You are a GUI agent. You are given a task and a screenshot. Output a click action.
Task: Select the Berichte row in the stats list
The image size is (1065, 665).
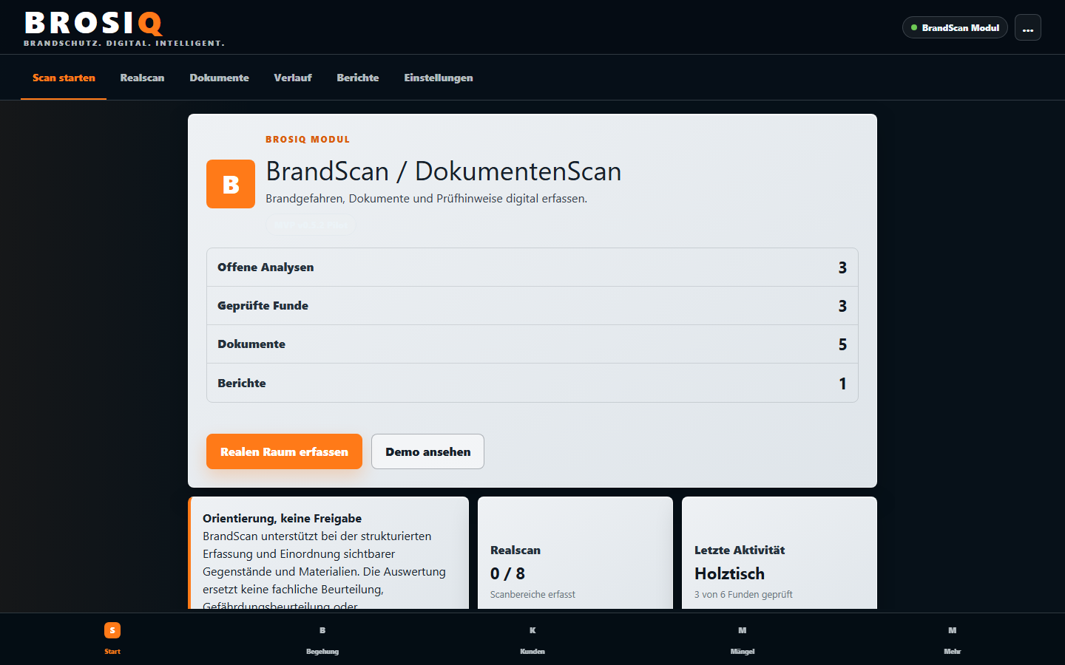(532, 383)
